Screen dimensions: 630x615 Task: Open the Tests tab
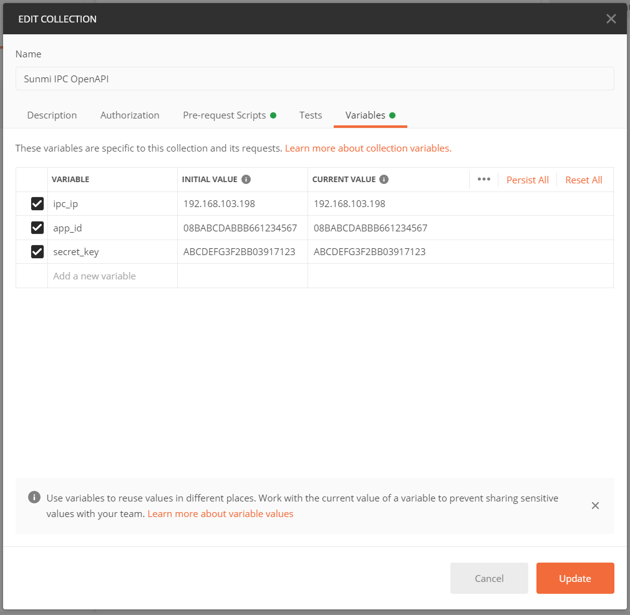tap(311, 115)
